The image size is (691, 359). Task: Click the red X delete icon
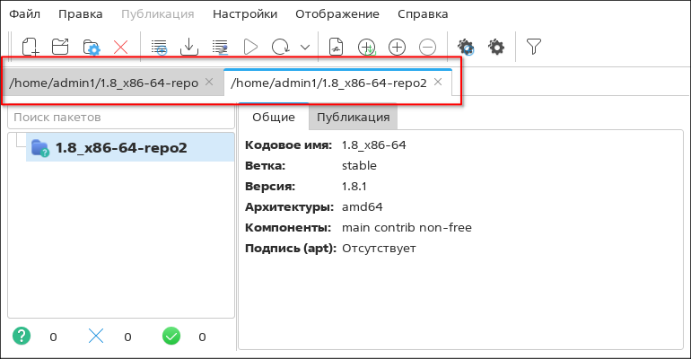[x=120, y=47]
